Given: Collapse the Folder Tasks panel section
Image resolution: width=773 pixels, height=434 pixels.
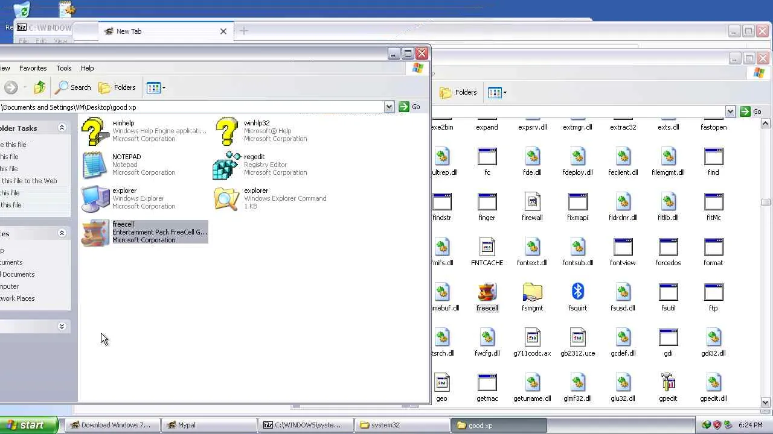Looking at the screenshot, I should pyautogui.click(x=62, y=128).
